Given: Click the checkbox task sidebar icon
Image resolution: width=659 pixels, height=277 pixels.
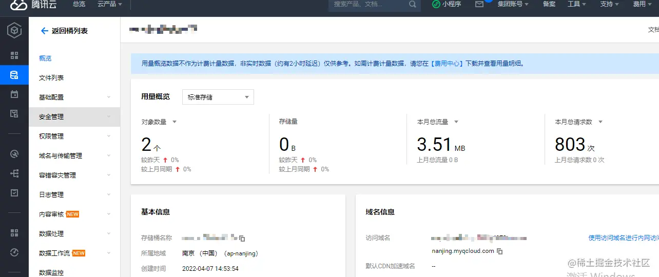Looking at the screenshot, I should point(14,193).
